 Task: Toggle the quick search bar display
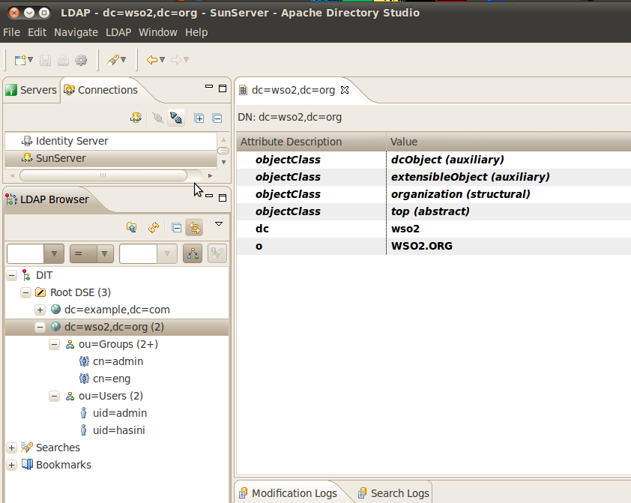pos(193,253)
